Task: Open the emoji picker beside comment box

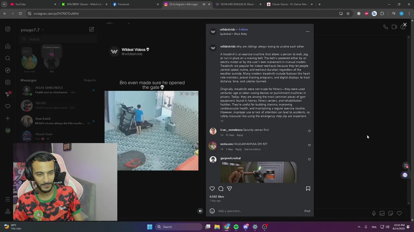Action: click(x=212, y=211)
